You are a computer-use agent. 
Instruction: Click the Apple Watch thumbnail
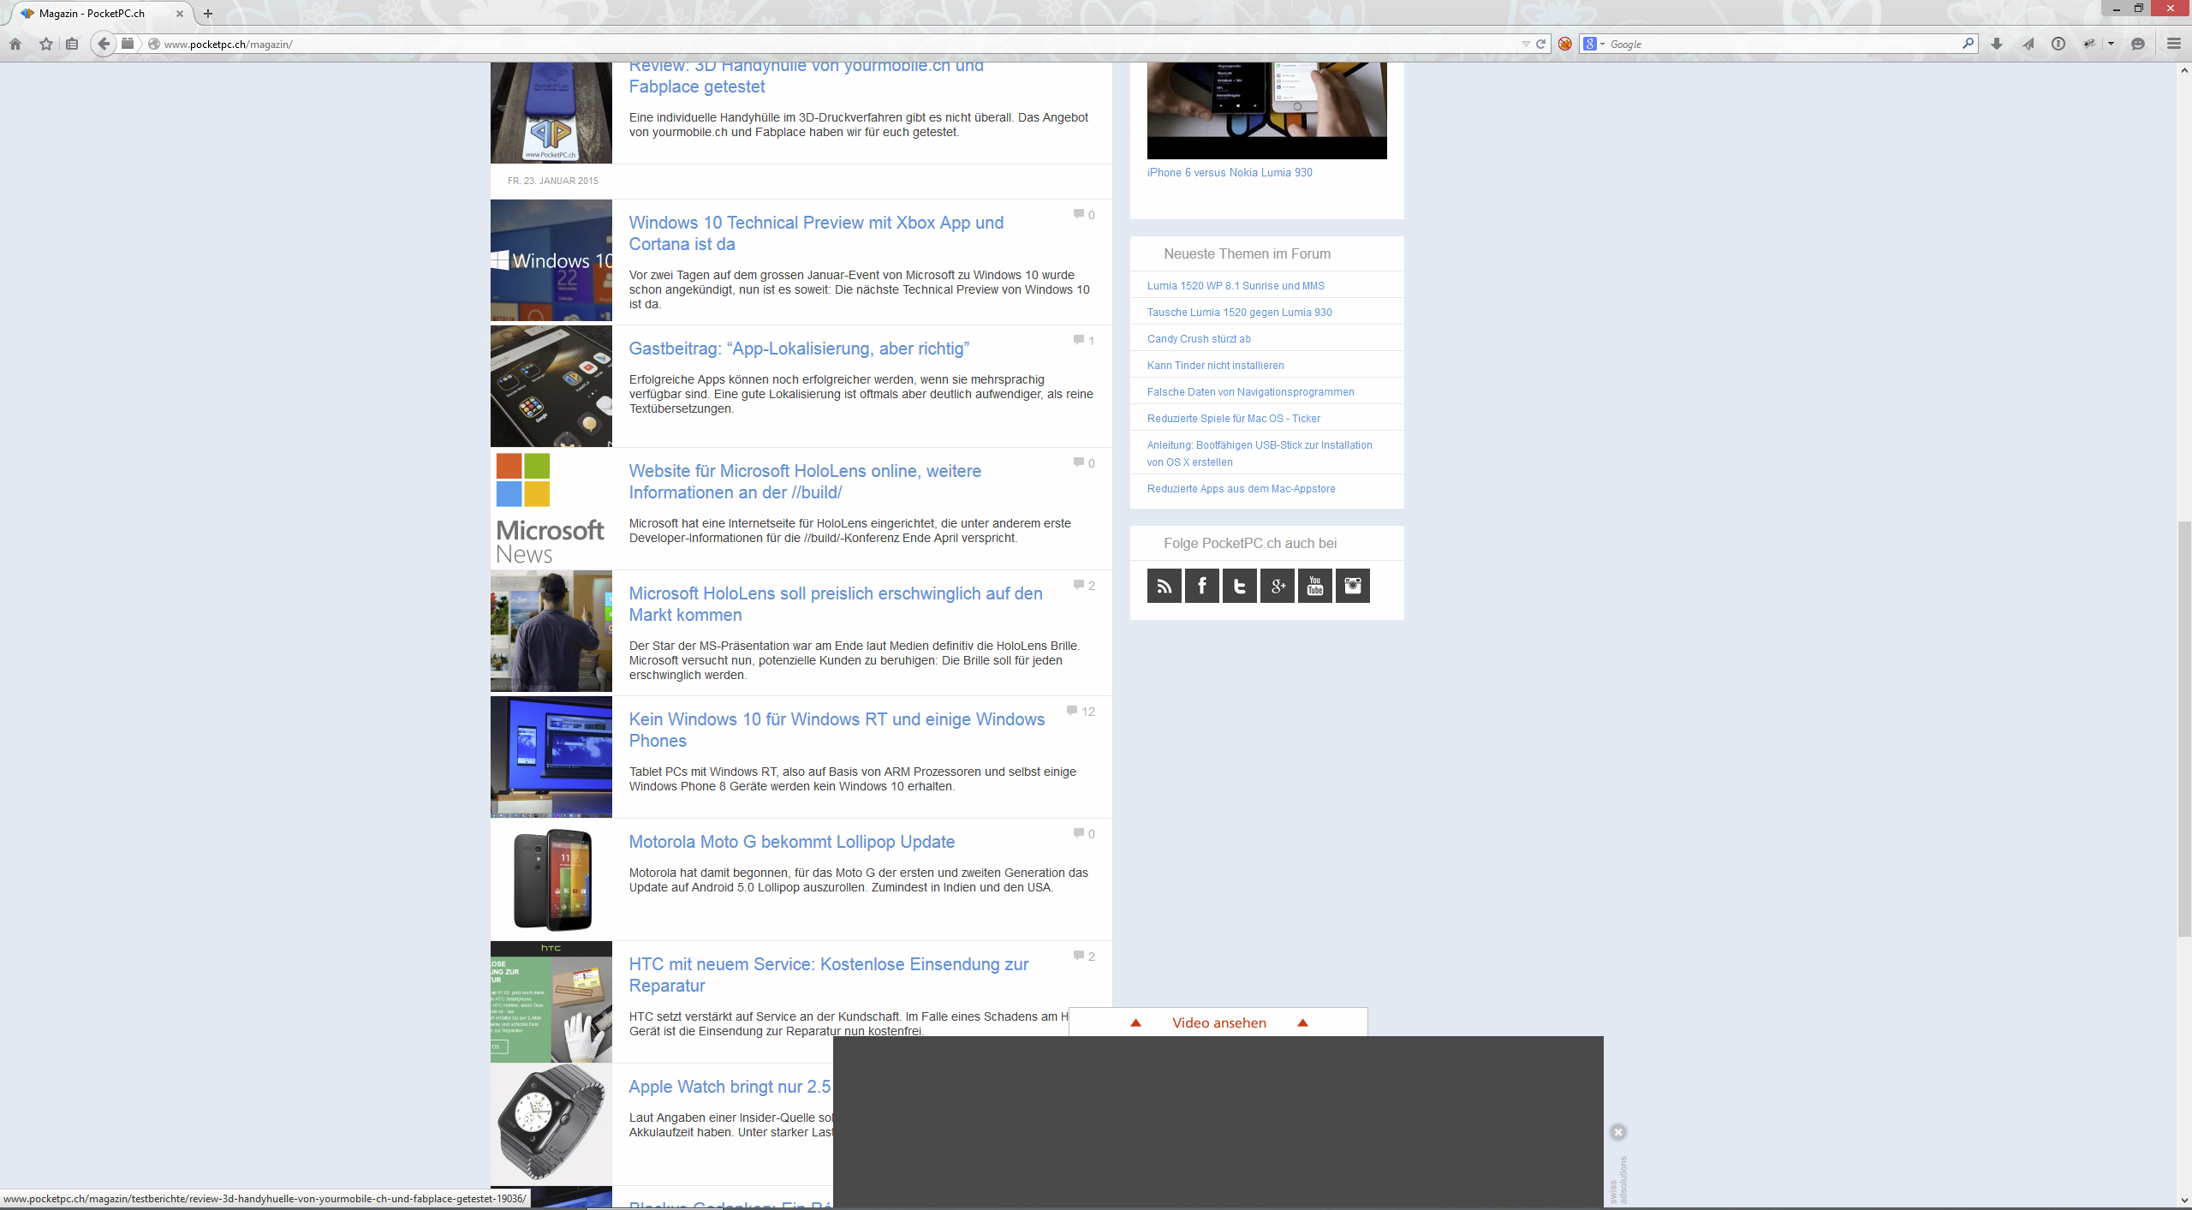[x=551, y=1124]
